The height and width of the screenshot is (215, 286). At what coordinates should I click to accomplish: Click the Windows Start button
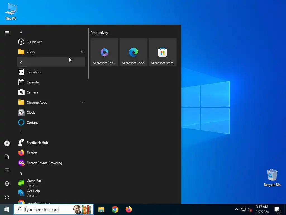coord(7,209)
